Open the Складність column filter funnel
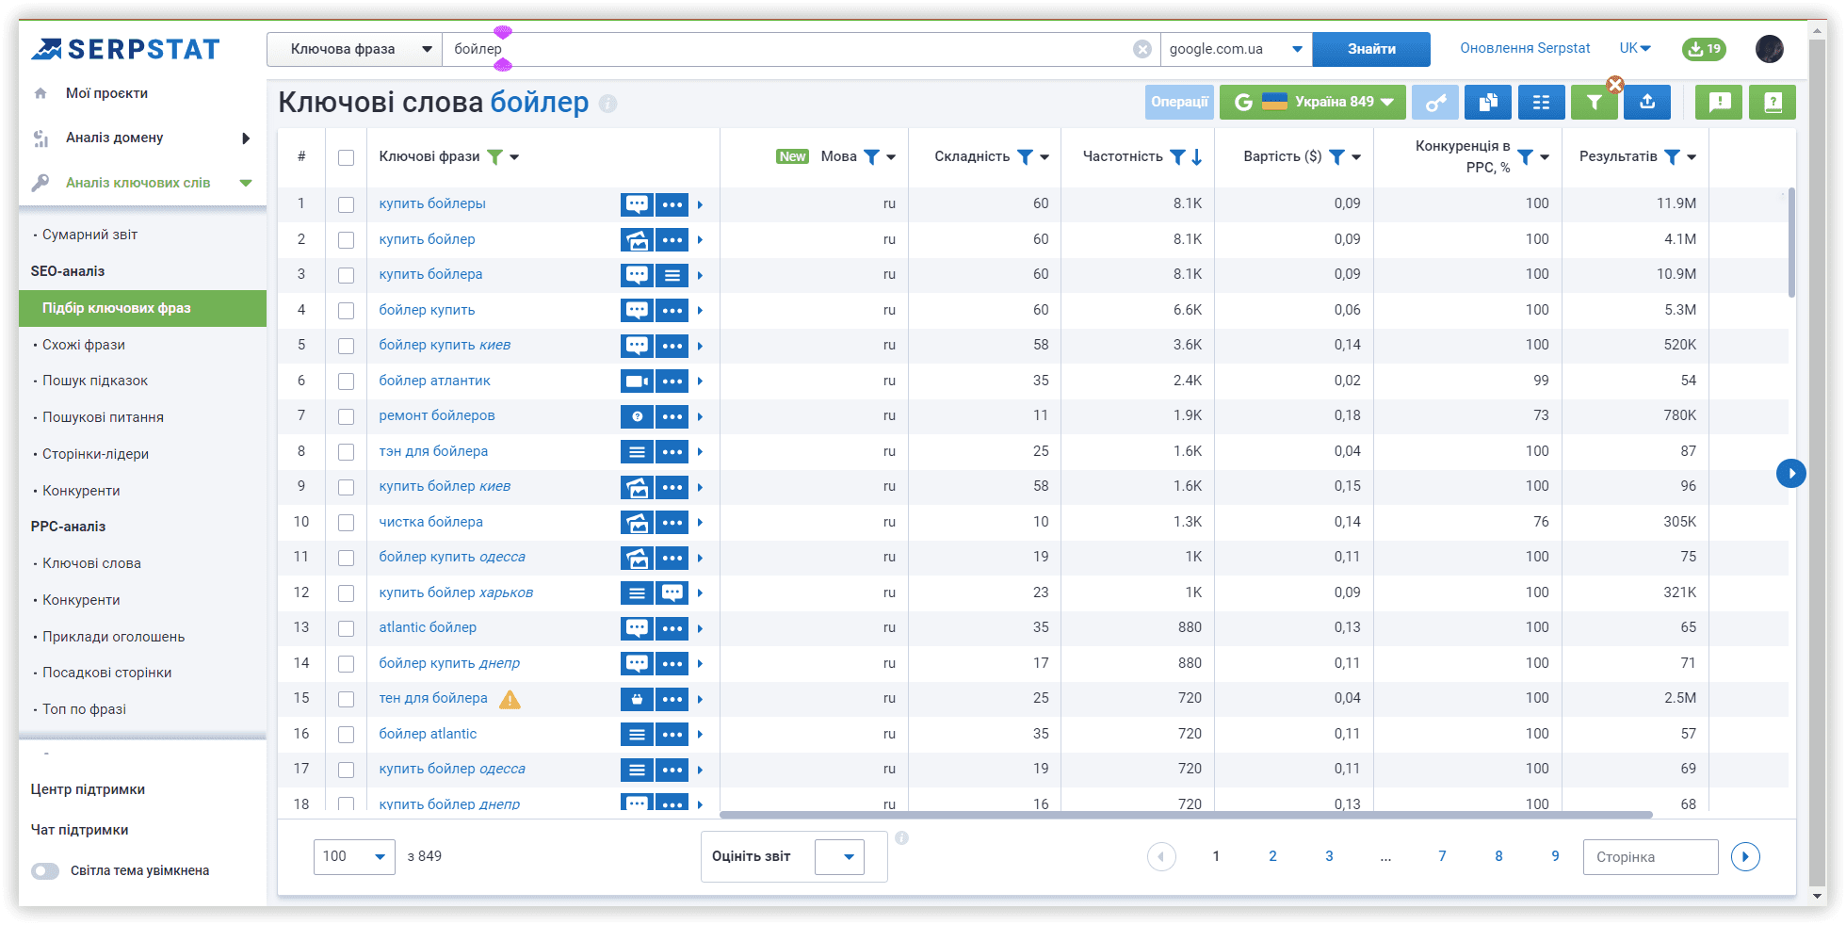The height and width of the screenshot is (925, 1846). click(1026, 156)
